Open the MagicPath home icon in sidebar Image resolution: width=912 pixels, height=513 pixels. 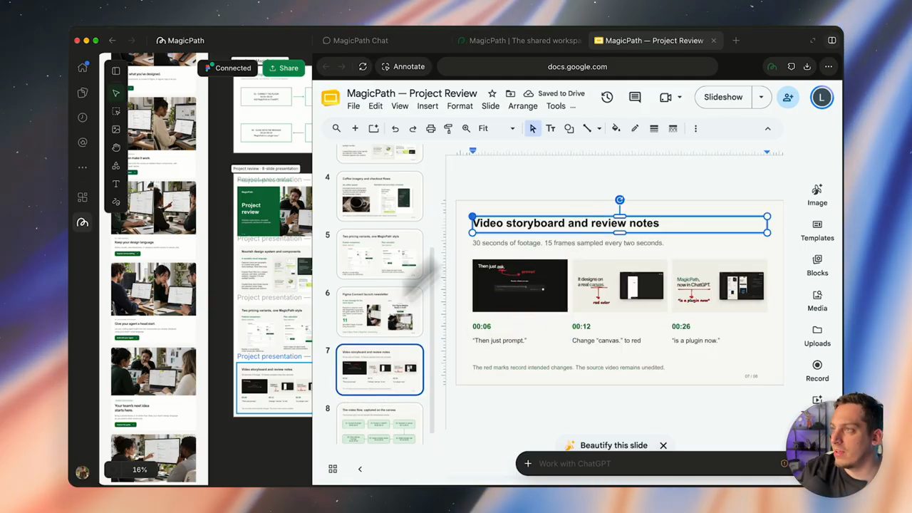tap(83, 68)
